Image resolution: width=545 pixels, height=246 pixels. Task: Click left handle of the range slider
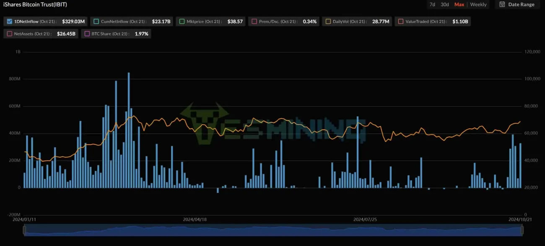tap(24, 230)
